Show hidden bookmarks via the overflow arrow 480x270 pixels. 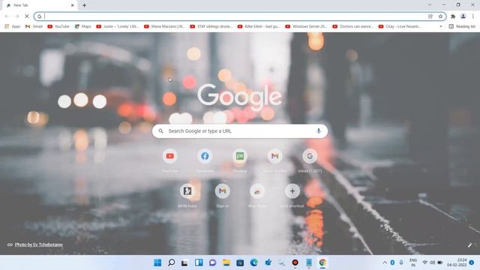coord(441,27)
